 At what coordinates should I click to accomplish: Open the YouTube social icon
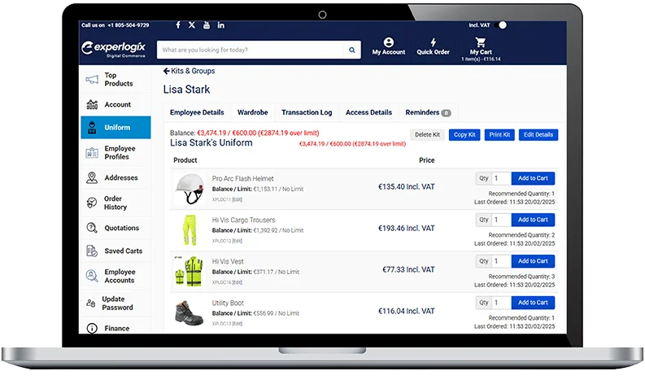(x=207, y=25)
